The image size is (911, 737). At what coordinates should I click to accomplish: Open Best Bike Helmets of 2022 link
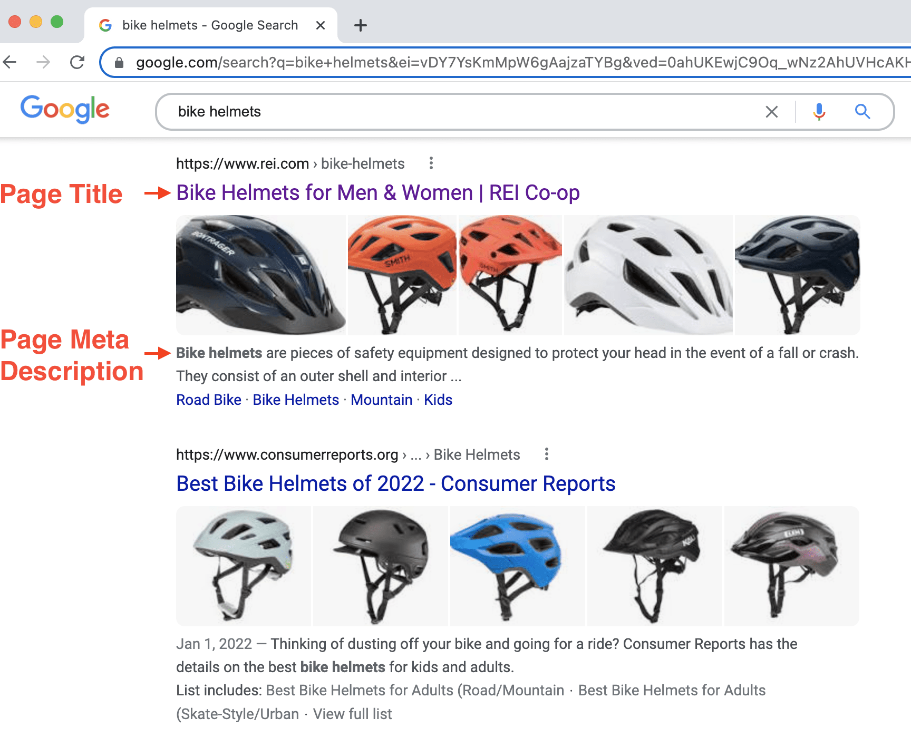coord(395,484)
